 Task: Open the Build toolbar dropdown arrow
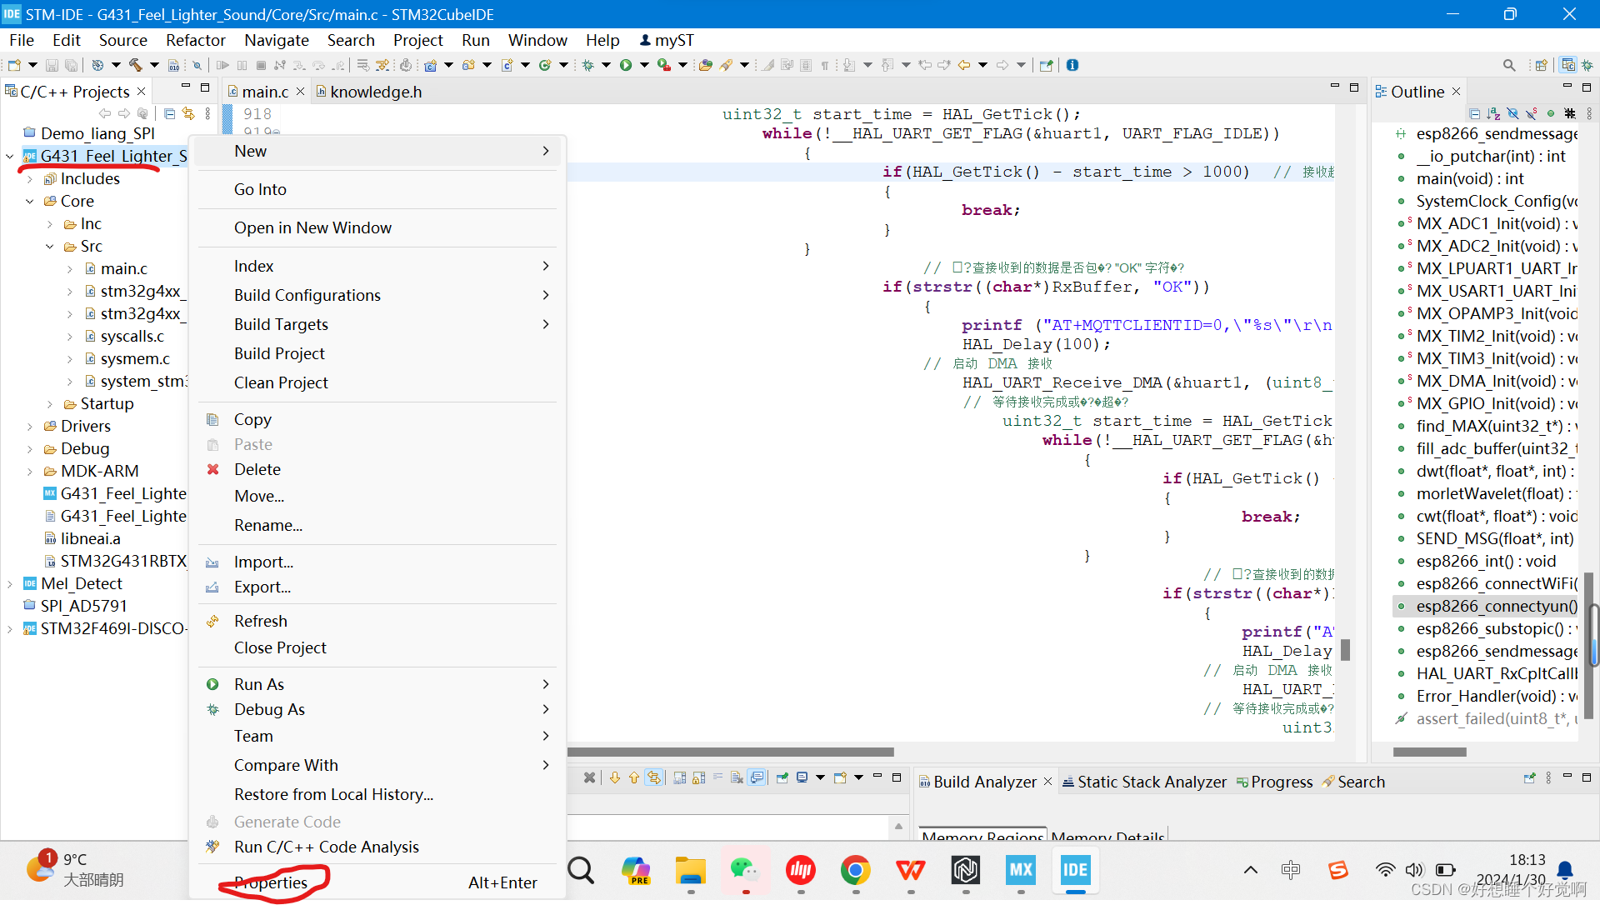[x=154, y=65]
